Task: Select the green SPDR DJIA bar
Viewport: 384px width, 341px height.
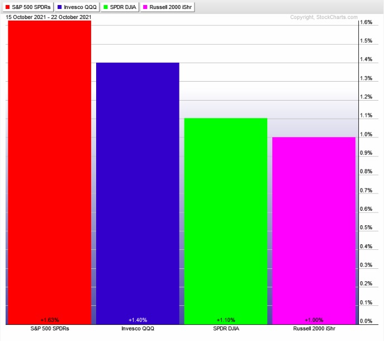Action: 226,221
